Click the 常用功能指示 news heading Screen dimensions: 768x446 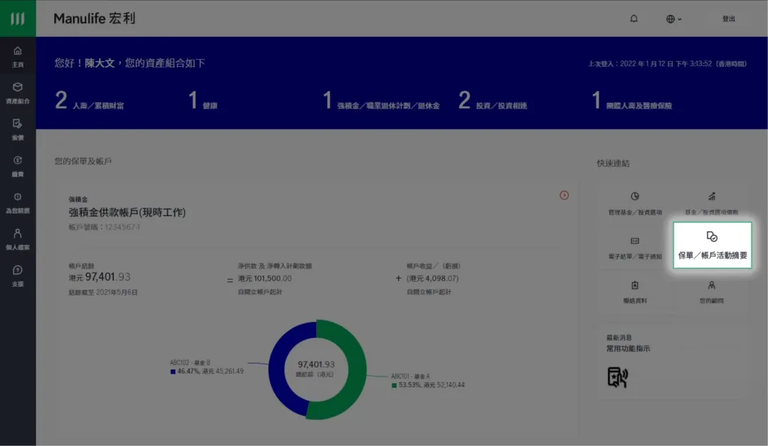click(x=629, y=349)
